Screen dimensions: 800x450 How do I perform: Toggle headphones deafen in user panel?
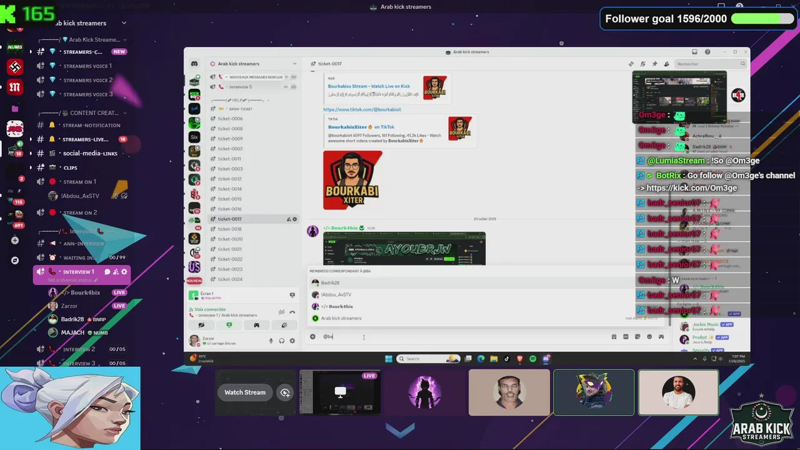coord(282,341)
